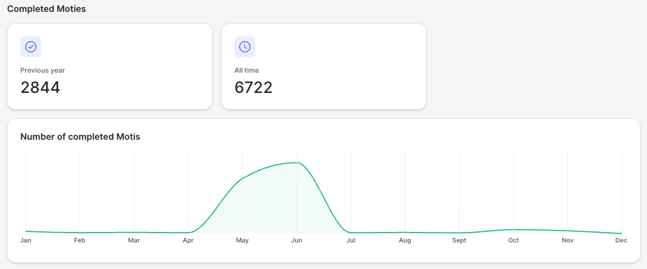Viewport: 647px width, 269px height.
Task: Click the Aug label on chart axis
Action: coord(405,240)
